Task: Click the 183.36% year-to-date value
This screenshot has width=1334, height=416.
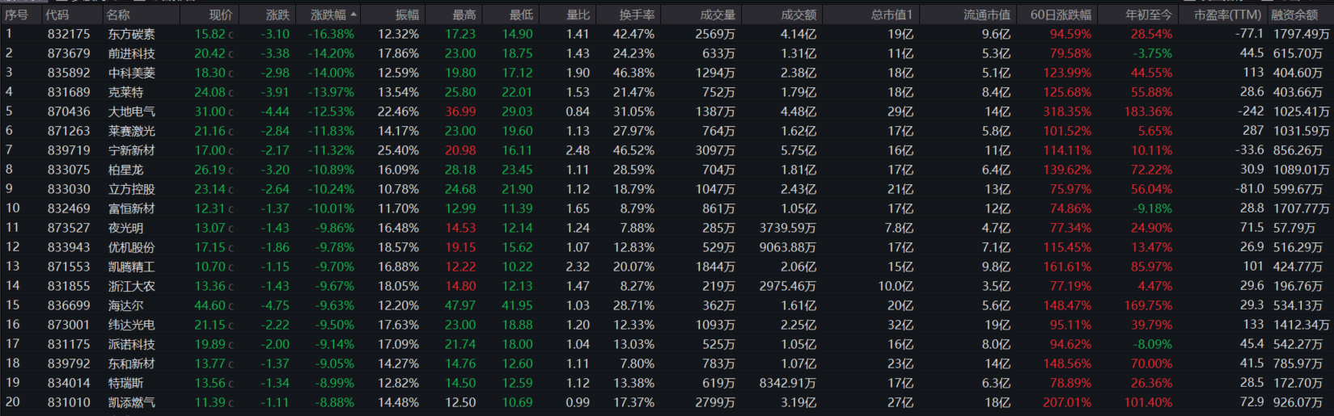Action: [x=1148, y=111]
